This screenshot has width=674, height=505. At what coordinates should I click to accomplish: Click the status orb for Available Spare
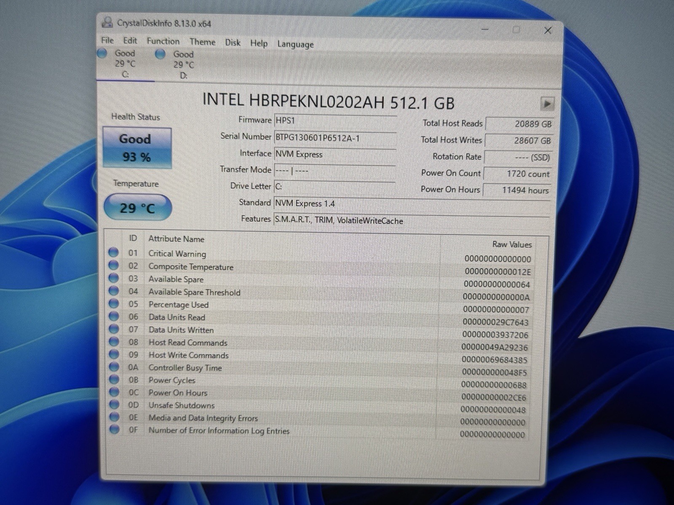[113, 278]
